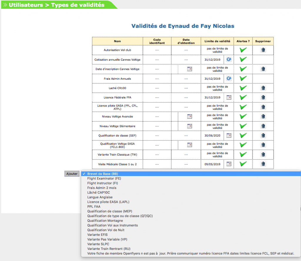Pick Langue Anglaise in dropdown

point(191,197)
